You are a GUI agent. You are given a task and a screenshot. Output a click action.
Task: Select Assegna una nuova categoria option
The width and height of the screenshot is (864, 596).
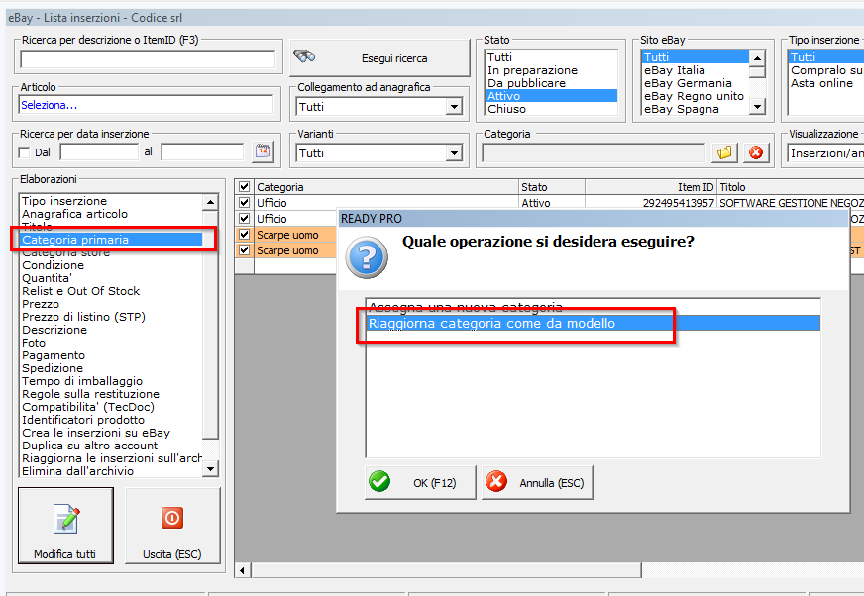(x=593, y=307)
